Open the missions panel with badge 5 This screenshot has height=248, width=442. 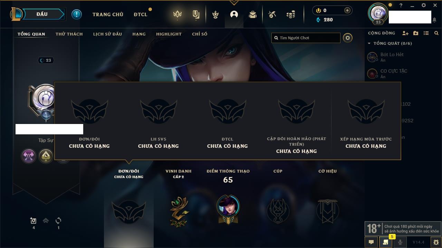[x=385, y=242]
